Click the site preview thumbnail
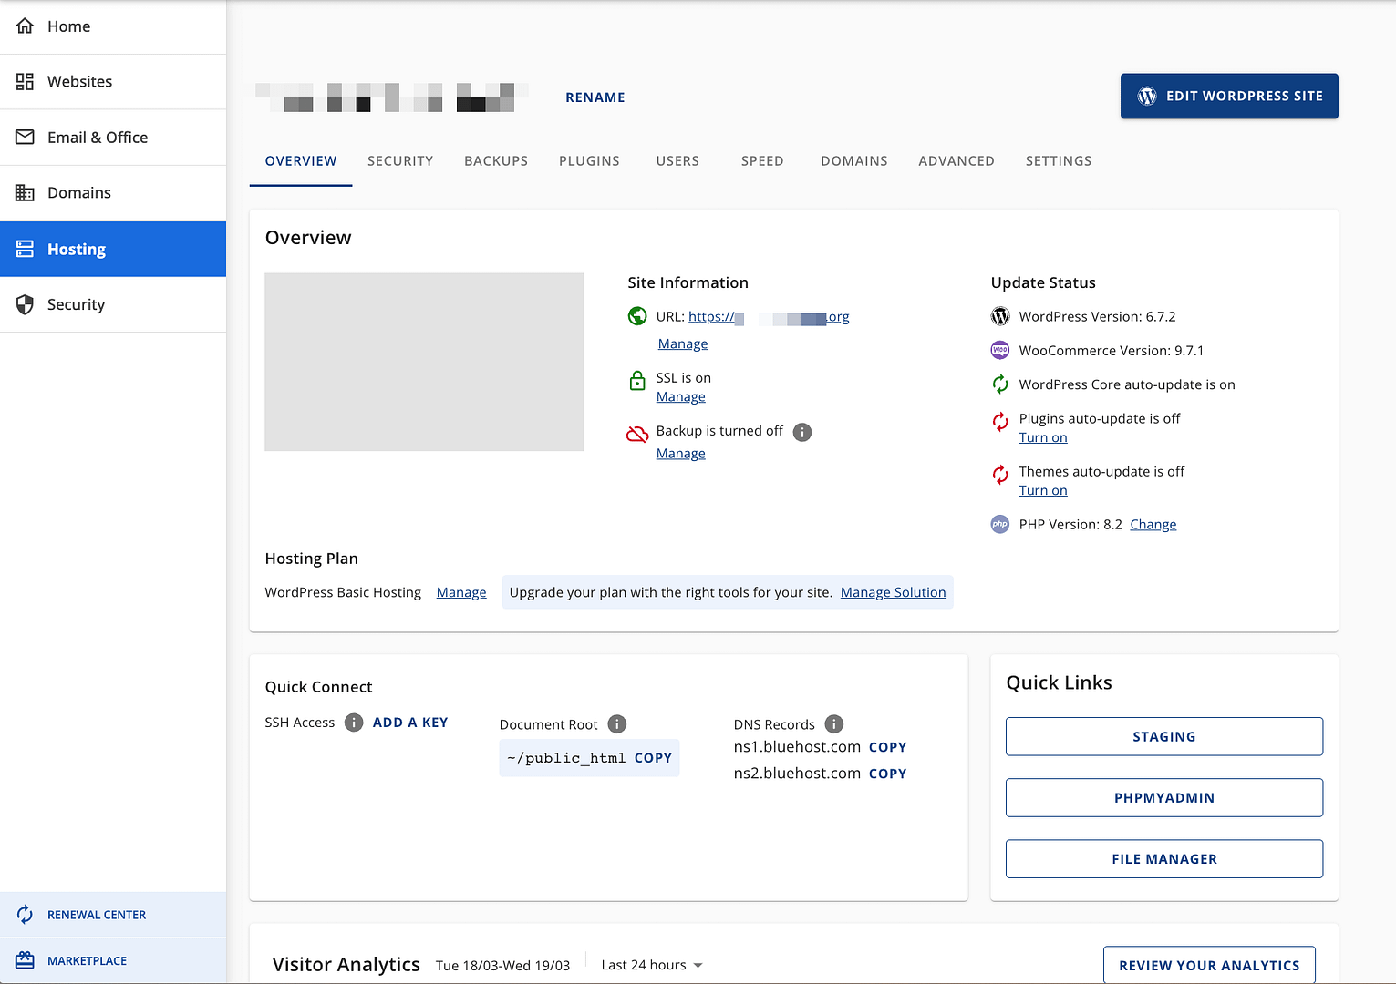This screenshot has height=984, width=1396. tap(424, 362)
